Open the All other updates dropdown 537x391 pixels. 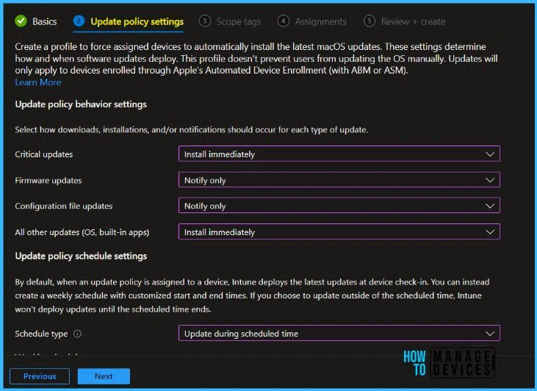(339, 232)
